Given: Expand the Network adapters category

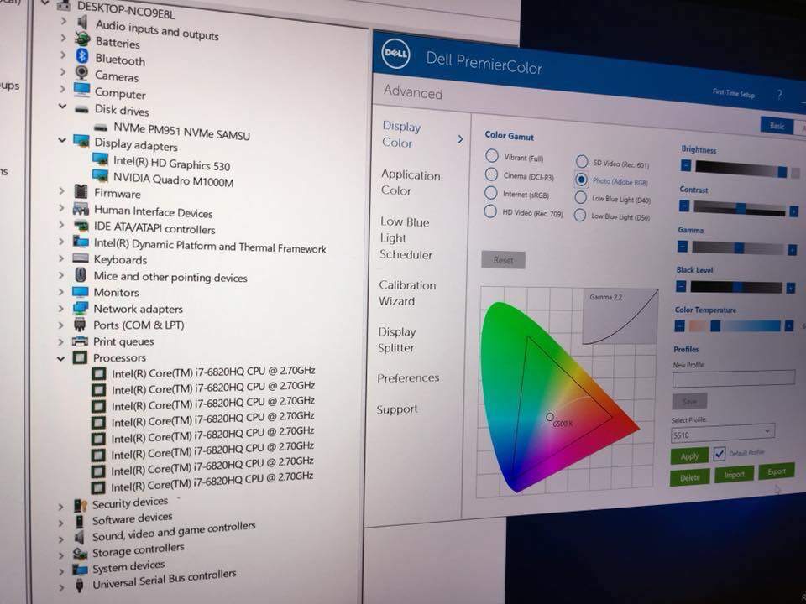Looking at the screenshot, I should pyautogui.click(x=62, y=309).
